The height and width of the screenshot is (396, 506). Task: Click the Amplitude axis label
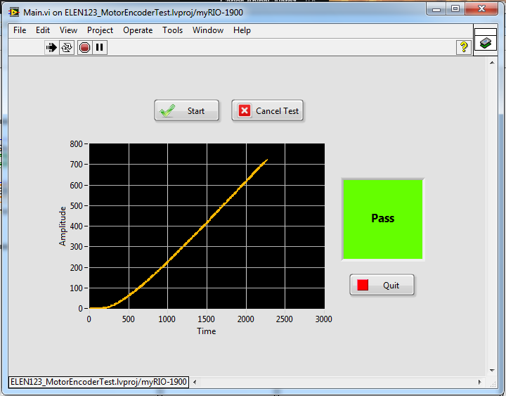coord(63,226)
